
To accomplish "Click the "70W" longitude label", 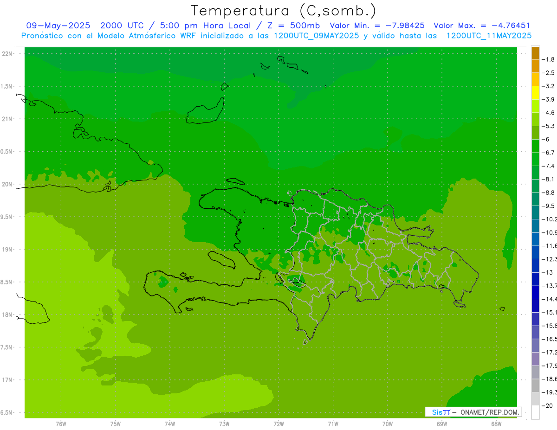I will (x=388, y=424).
